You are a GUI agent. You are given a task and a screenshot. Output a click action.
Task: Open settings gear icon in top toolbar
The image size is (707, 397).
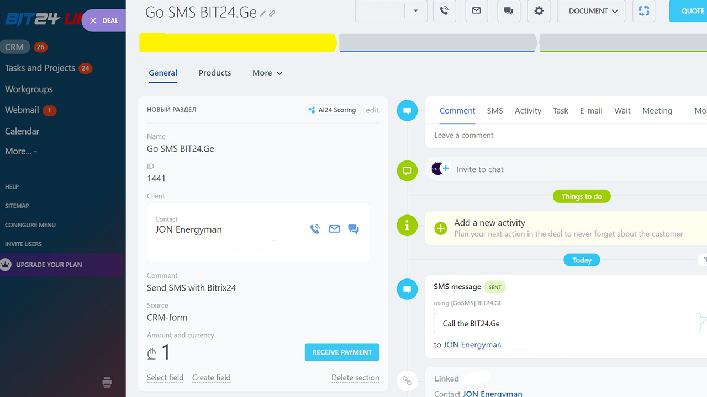539,11
